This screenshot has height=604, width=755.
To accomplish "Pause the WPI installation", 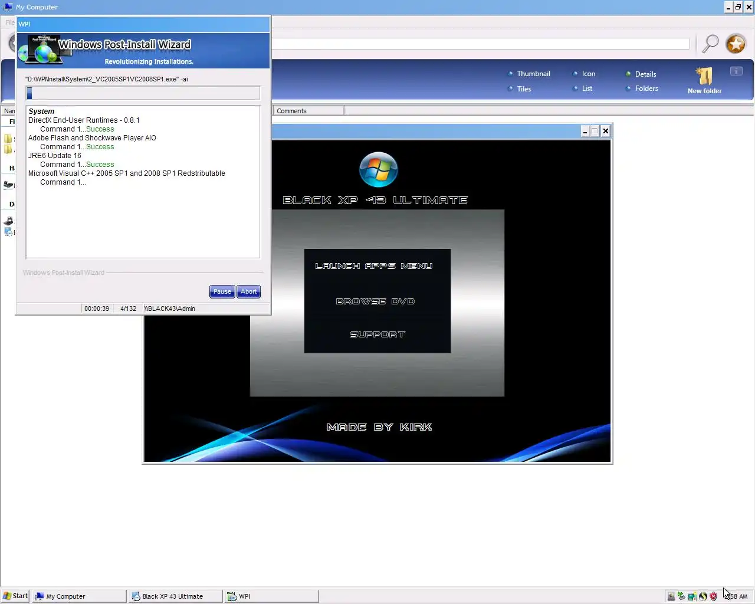I will [x=222, y=291].
